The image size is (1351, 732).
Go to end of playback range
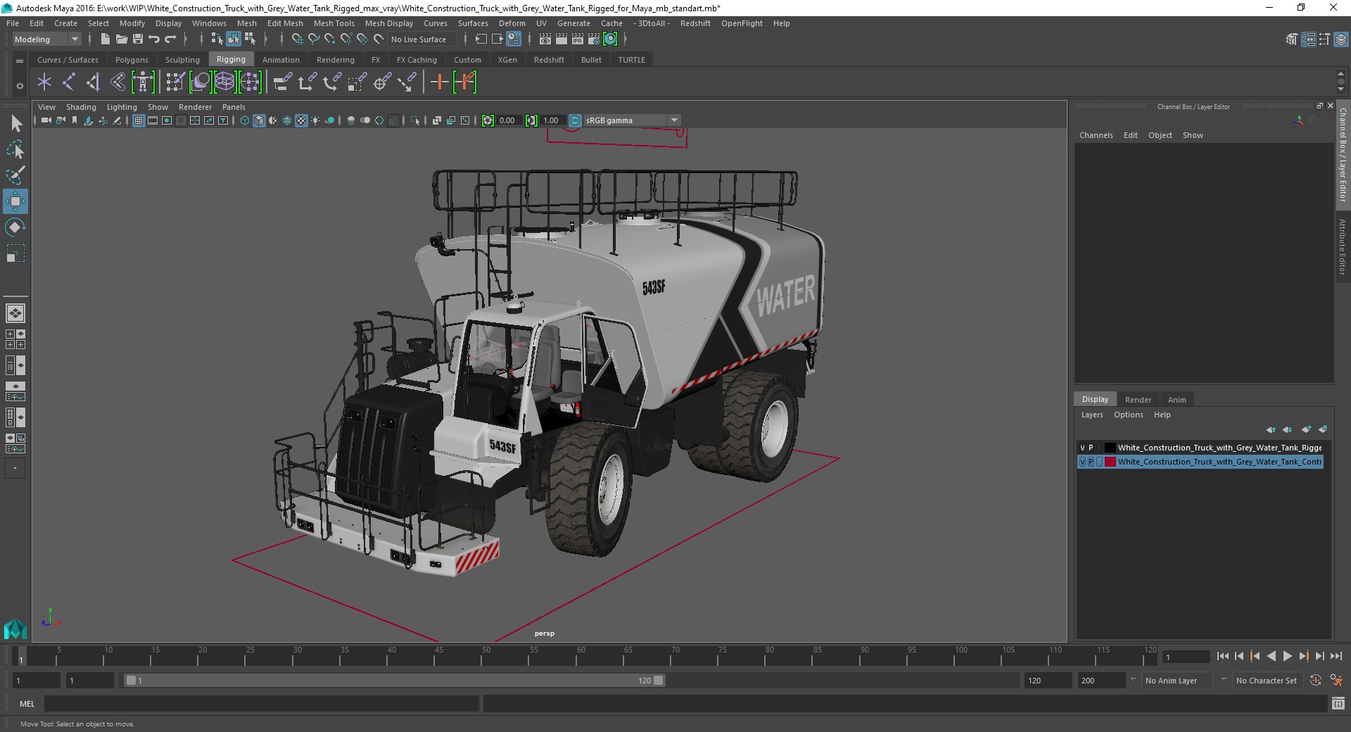point(1336,656)
